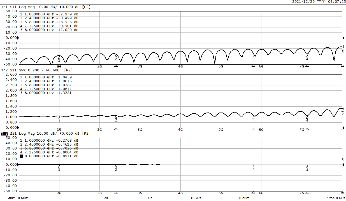Select marker 2 on the Tr3 S21 trace
Viewport: 346px width, 201px height.
click(116, 167)
